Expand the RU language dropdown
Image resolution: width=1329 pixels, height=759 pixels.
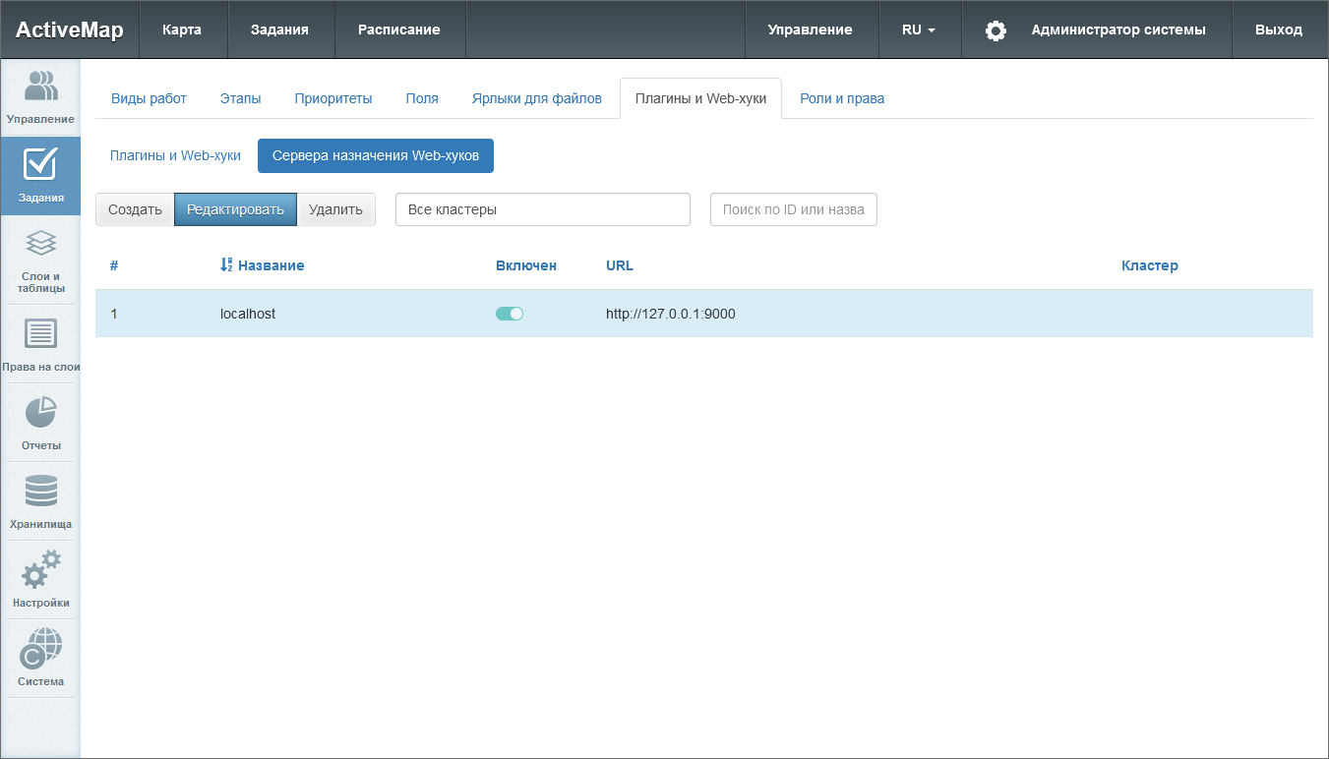tap(919, 29)
